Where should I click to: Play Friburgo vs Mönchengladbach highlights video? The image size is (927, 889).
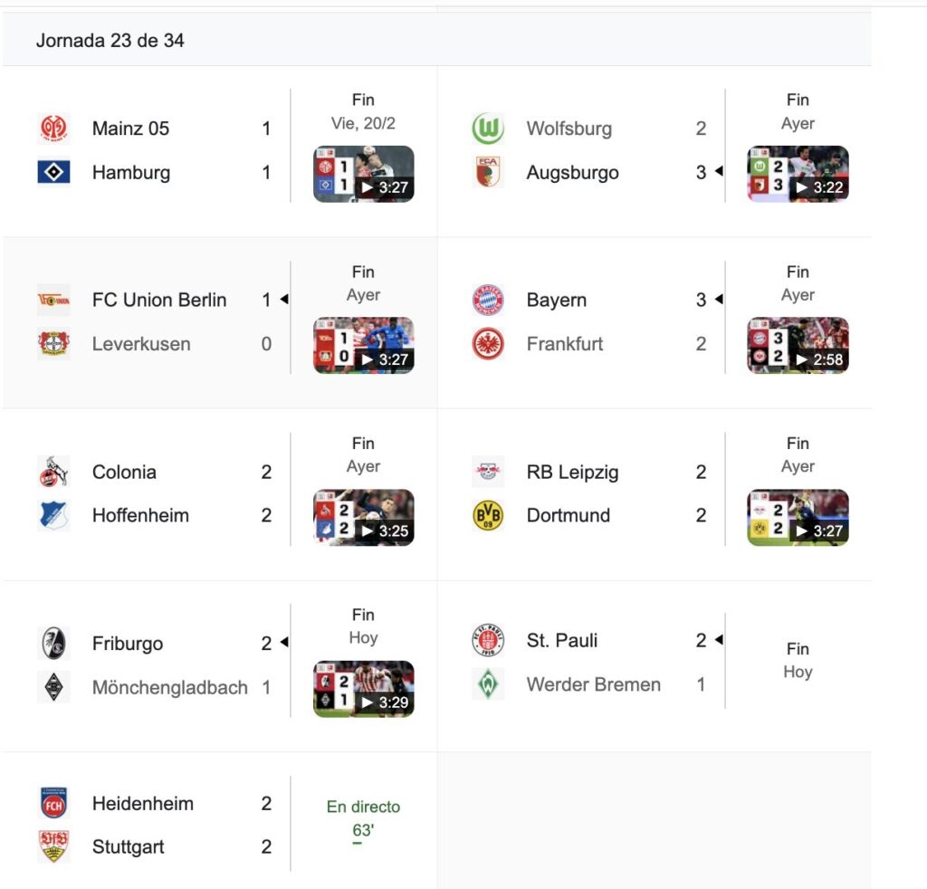[x=363, y=689]
